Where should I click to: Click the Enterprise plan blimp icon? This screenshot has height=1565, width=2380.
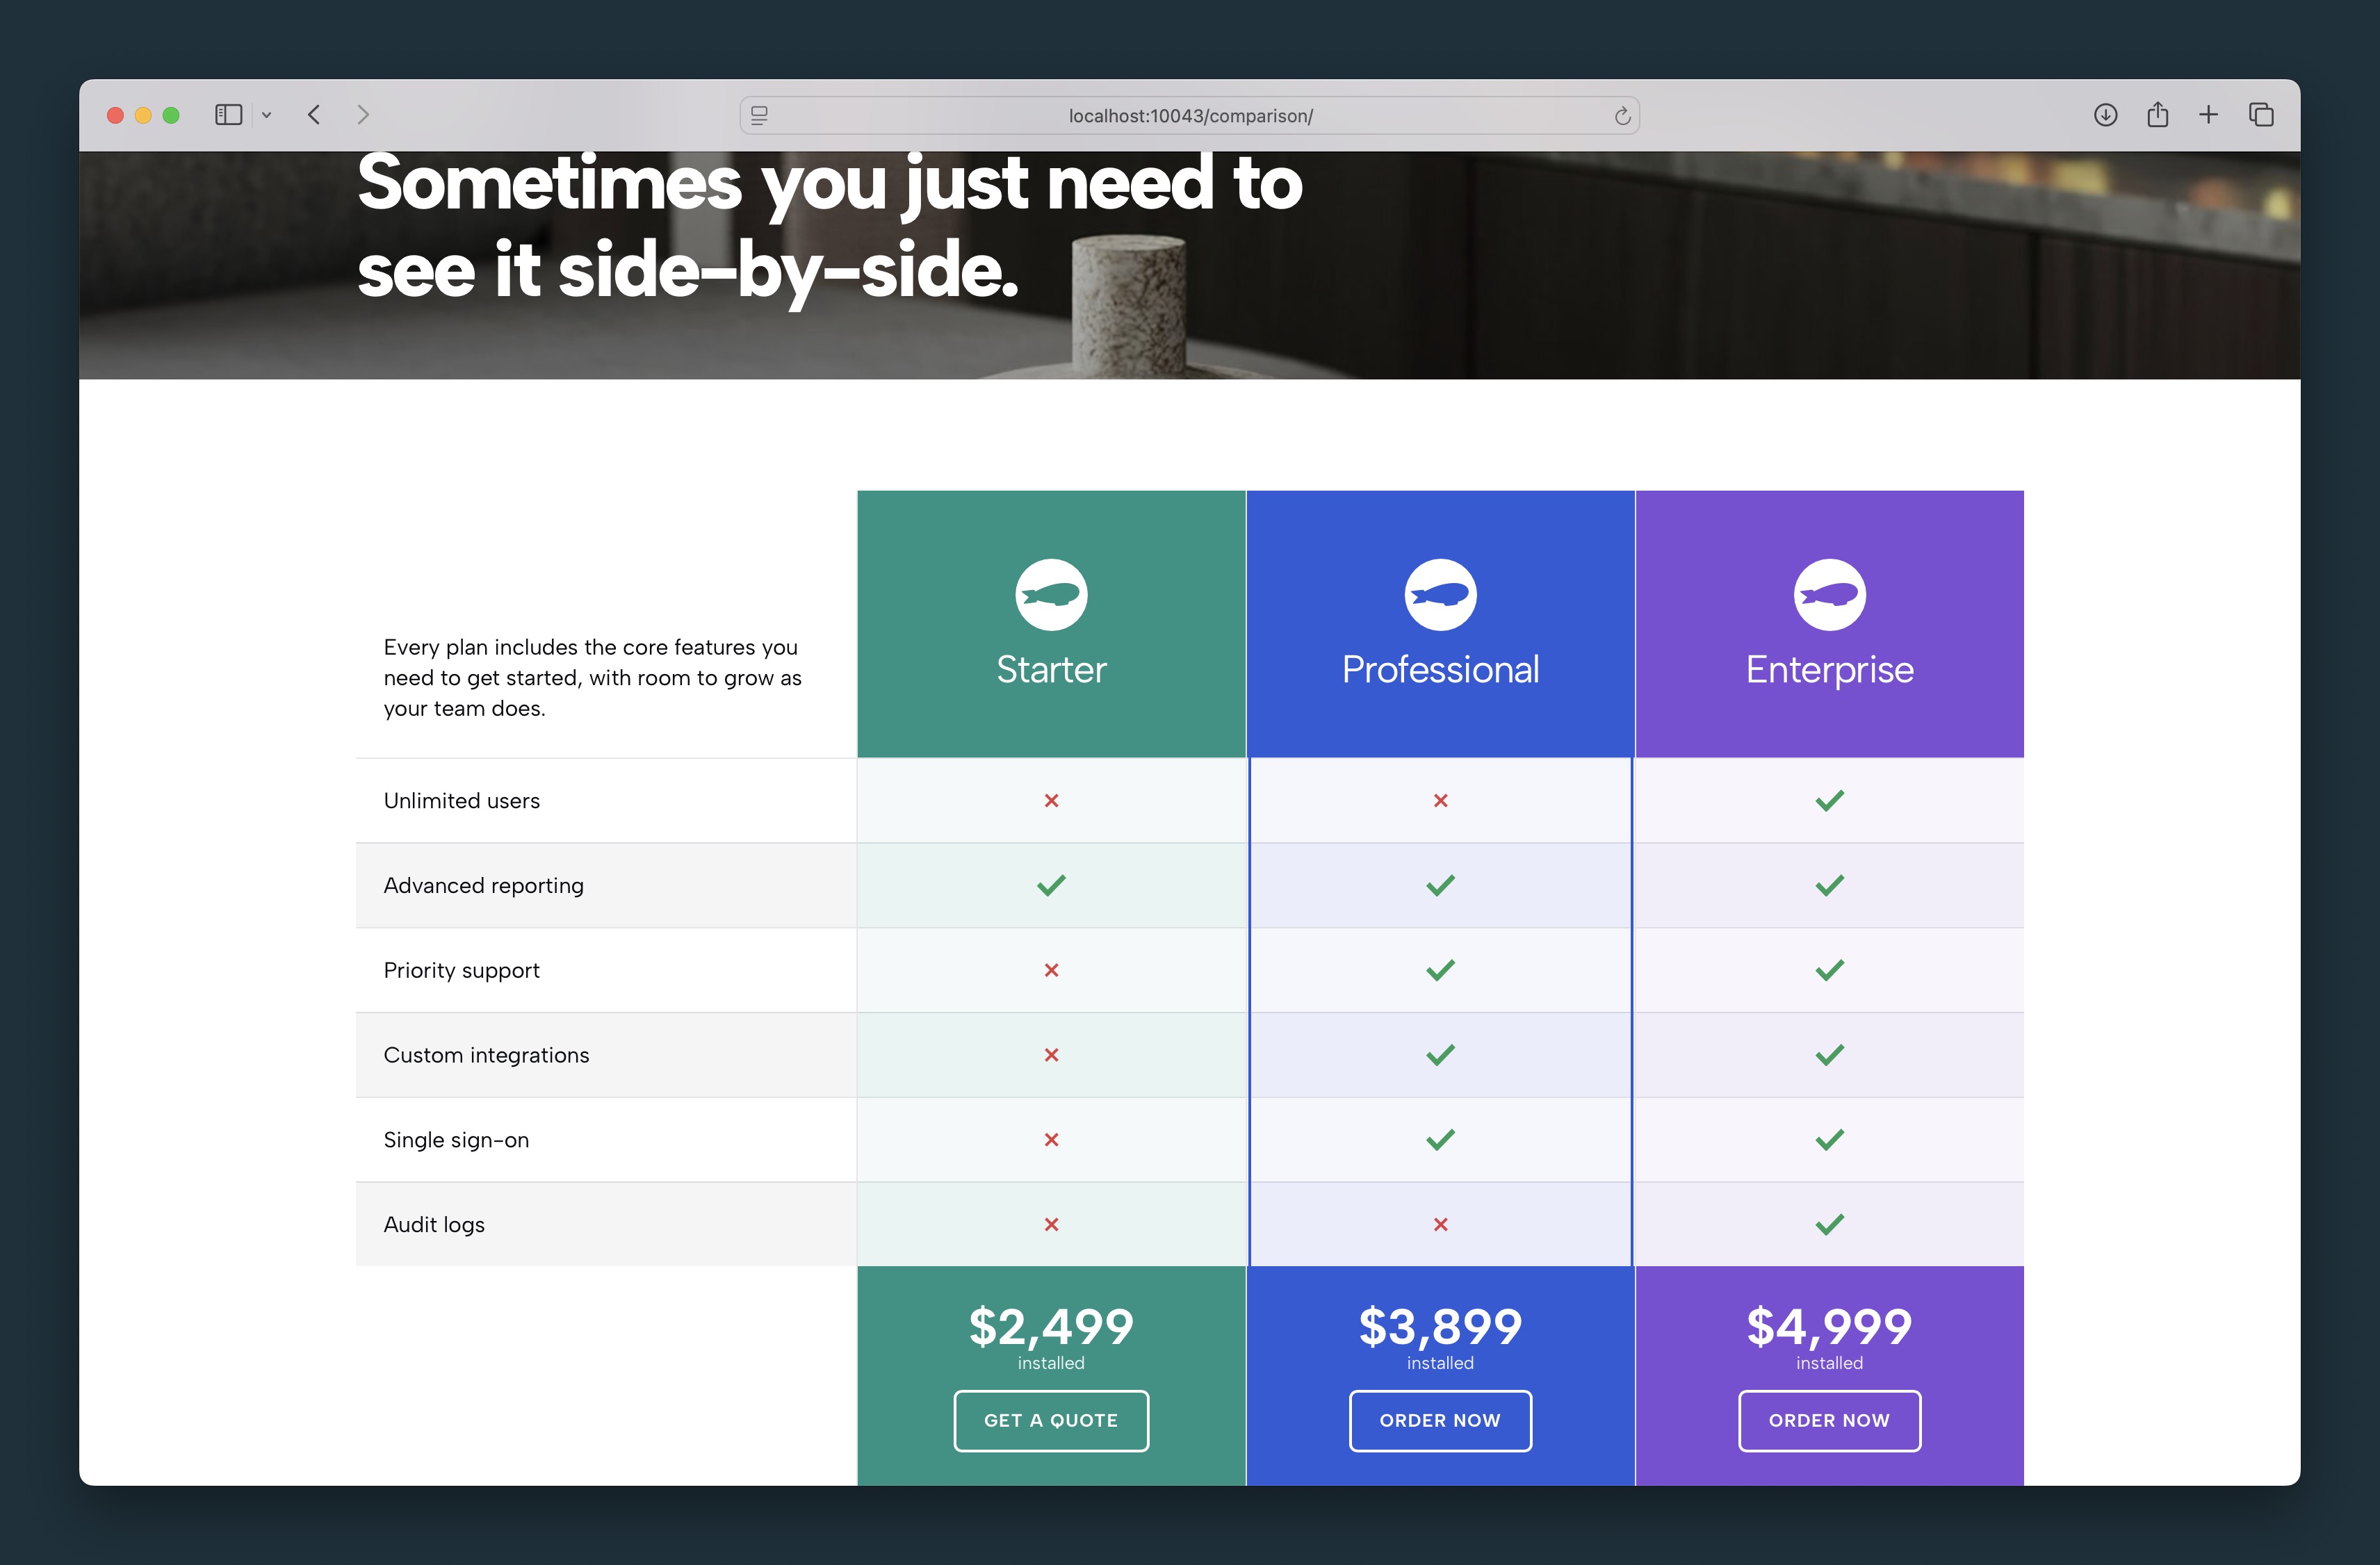pos(1829,595)
